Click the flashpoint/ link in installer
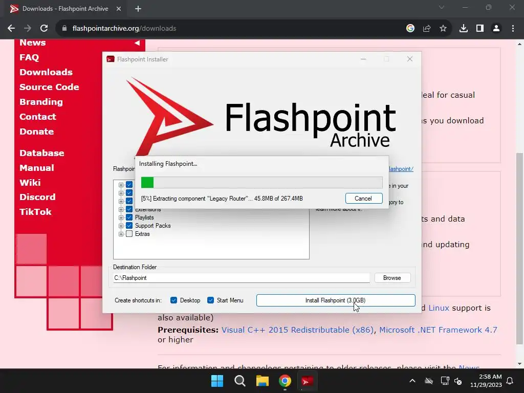 coord(401,169)
